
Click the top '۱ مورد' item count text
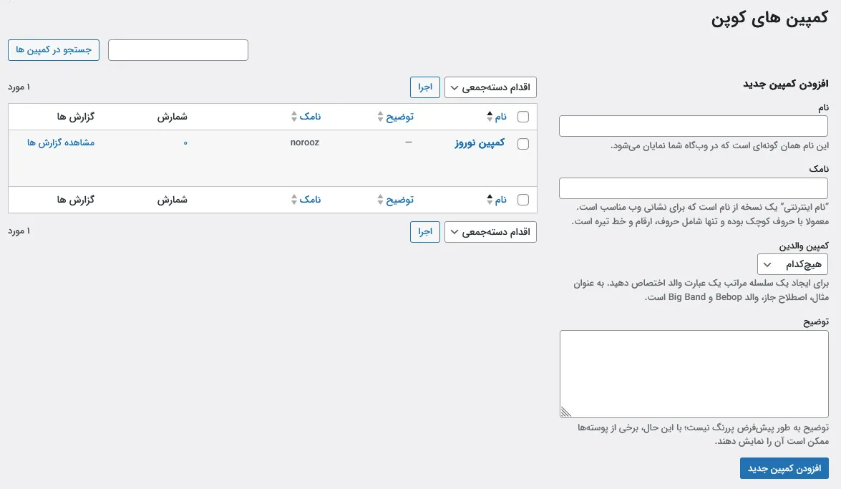click(19, 87)
